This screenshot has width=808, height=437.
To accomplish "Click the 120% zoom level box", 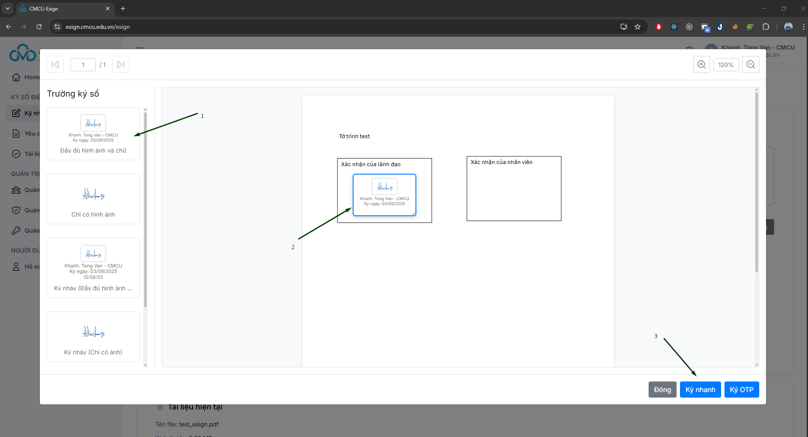I will click(726, 65).
